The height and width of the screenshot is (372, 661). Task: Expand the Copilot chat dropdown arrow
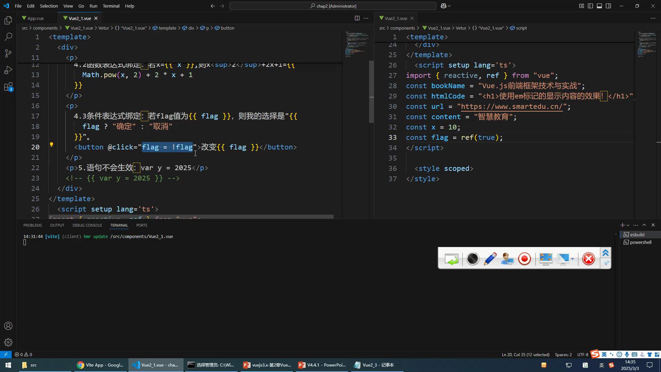coord(449,6)
